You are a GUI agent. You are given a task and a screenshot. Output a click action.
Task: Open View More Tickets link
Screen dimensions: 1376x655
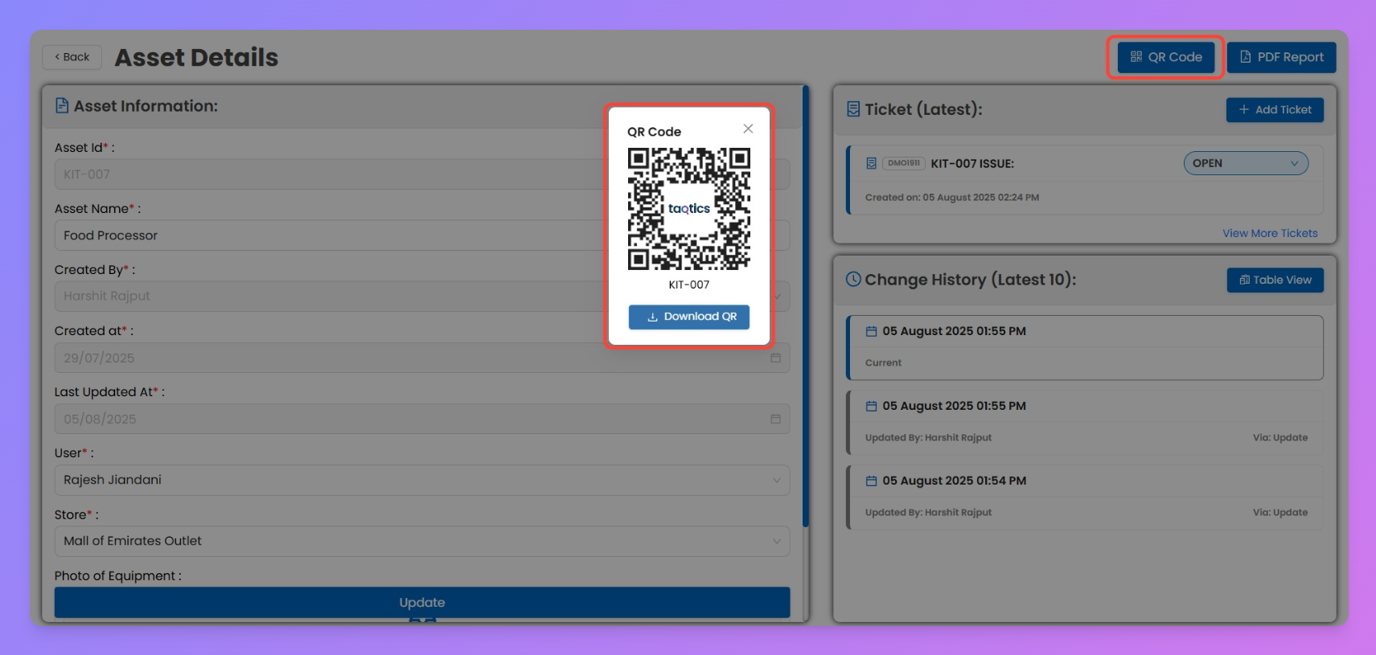click(x=1271, y=233)
